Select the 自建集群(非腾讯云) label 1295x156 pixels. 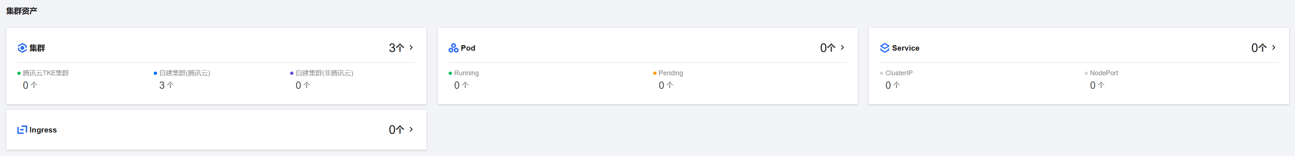324,73
